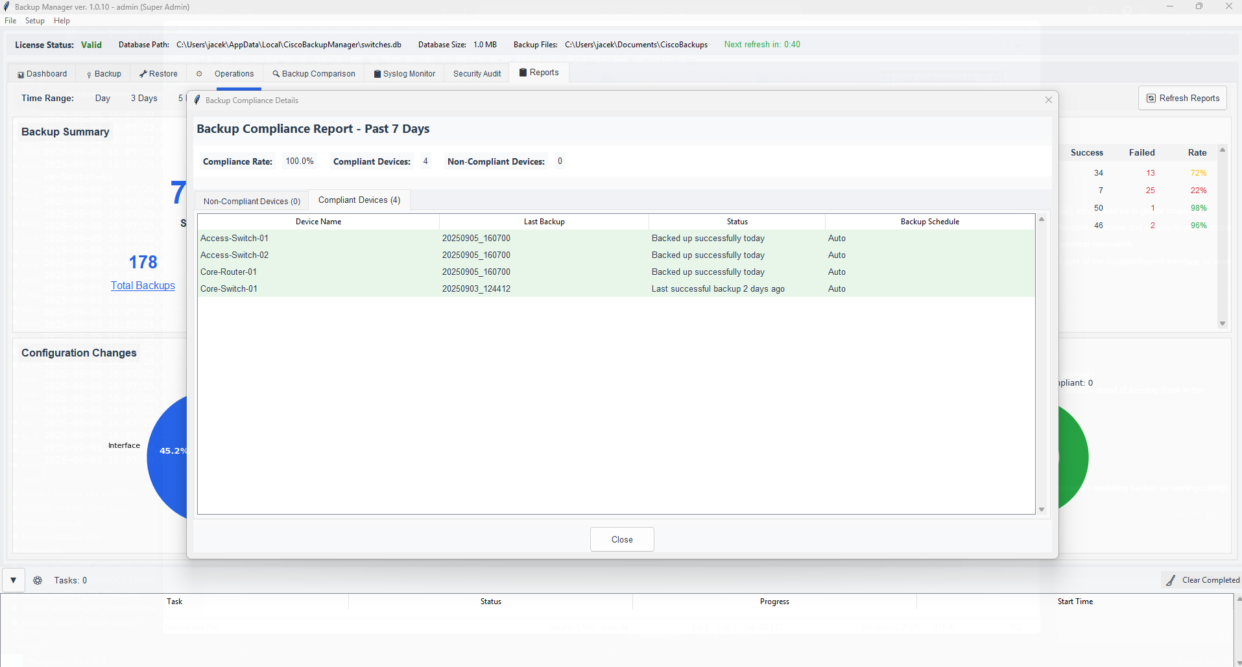Screen dimensions: 1242x667
Task: Open the Syslog Monitor tab
Action: [x=404, y=73]
